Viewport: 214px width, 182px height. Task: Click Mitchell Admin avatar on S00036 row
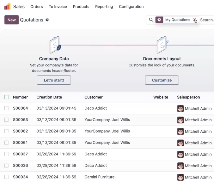pos(180,166)
